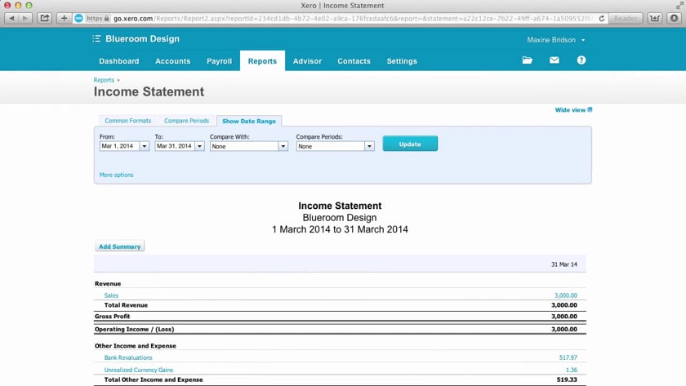686x386 pixels.
Task: Go to the Dashboard menu
Action: (x=119, y=61)
